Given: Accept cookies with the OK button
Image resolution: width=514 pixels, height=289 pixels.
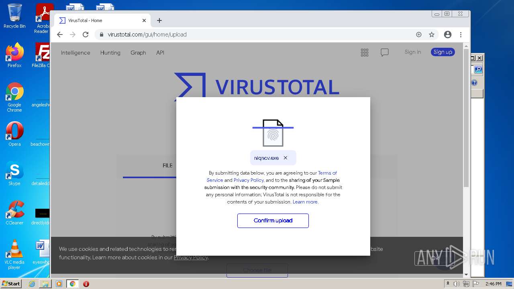Looking at the screenshot, I should (x=435, y=258).
